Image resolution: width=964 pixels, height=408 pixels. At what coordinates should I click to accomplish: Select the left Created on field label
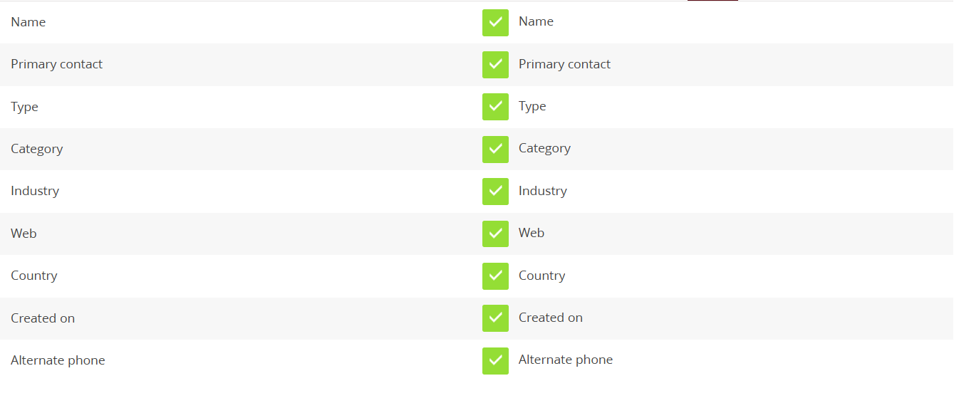43,318
